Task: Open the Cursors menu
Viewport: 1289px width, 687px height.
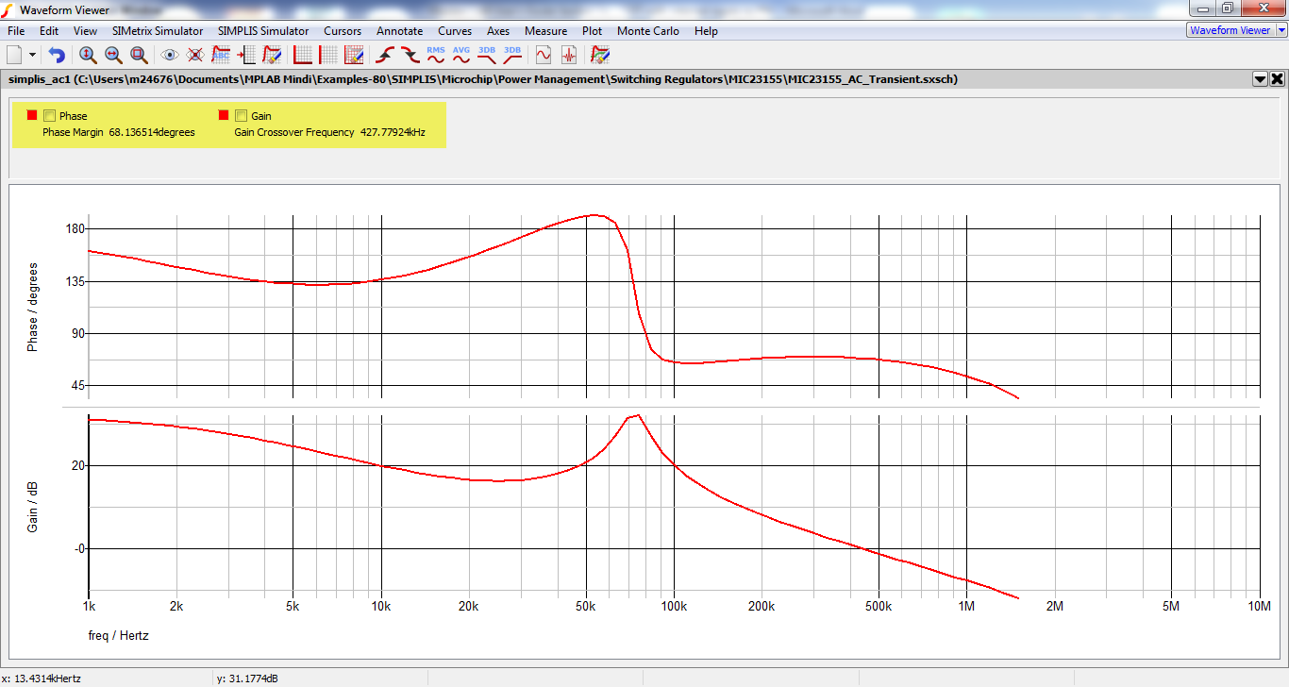Action: tap(343, 31)
